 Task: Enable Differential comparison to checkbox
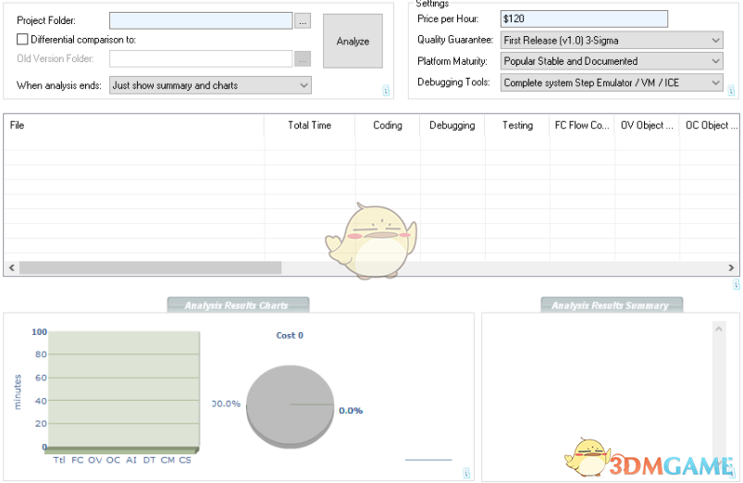click(x=22, y=40)
